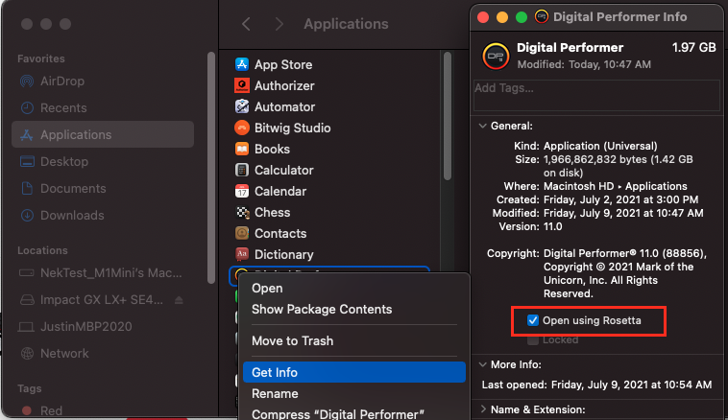Click the Automator robot icon

(x=242, y=107)
